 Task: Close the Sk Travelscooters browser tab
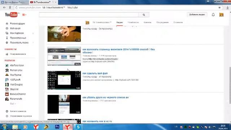(56, 2)
